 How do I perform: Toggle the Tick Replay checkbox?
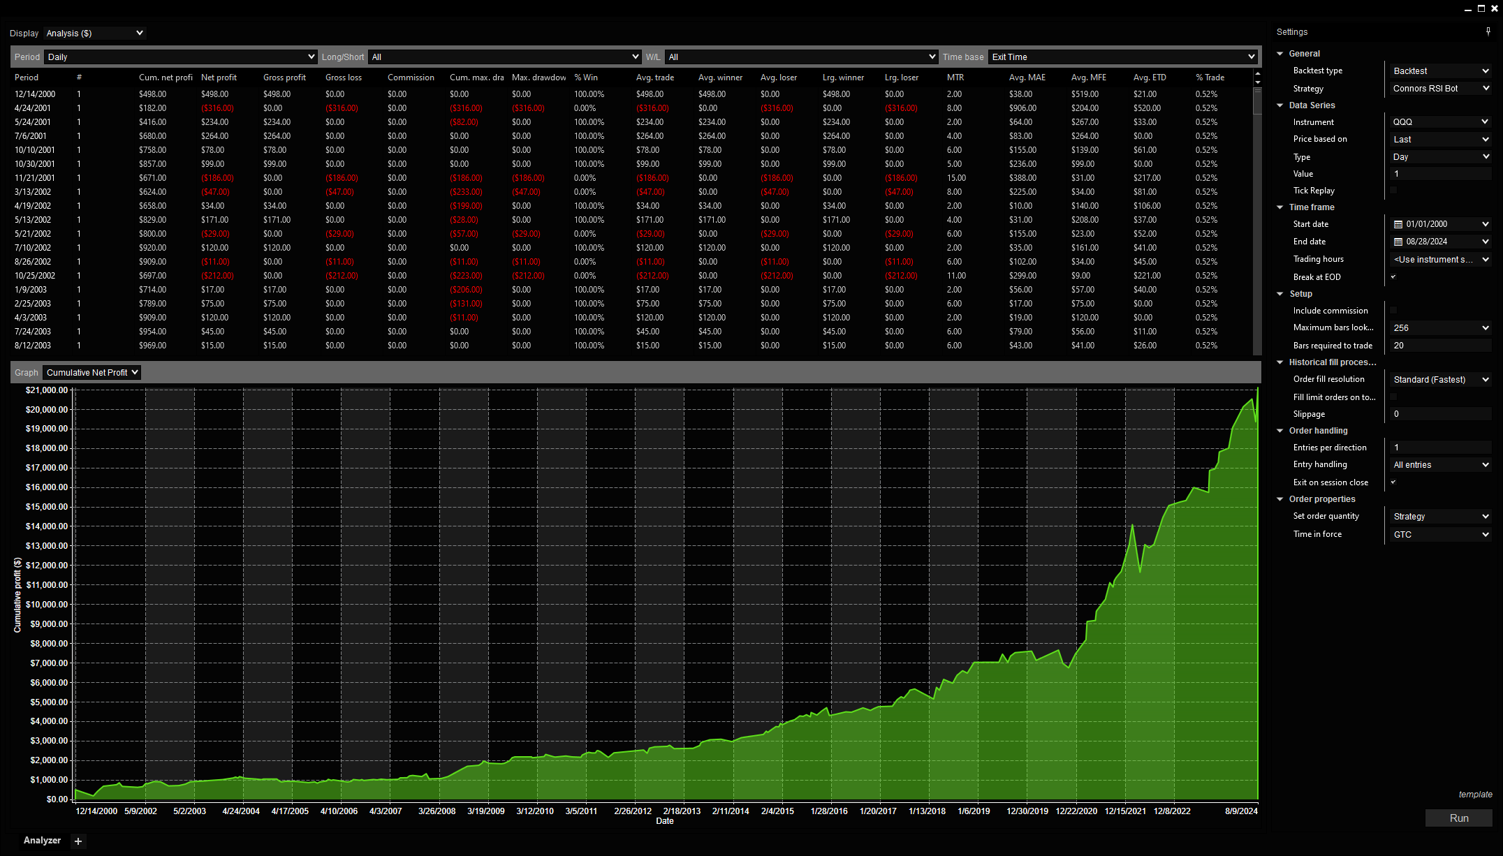pyautogui.click(x=1393, y=190)
